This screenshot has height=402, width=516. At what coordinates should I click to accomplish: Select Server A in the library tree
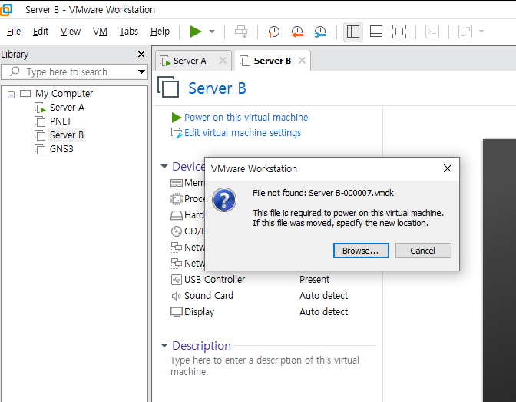tap(67, 108)
